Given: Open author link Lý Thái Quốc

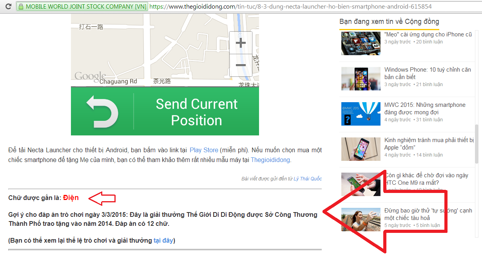Looking at the screenshot, I should [308, 178].
